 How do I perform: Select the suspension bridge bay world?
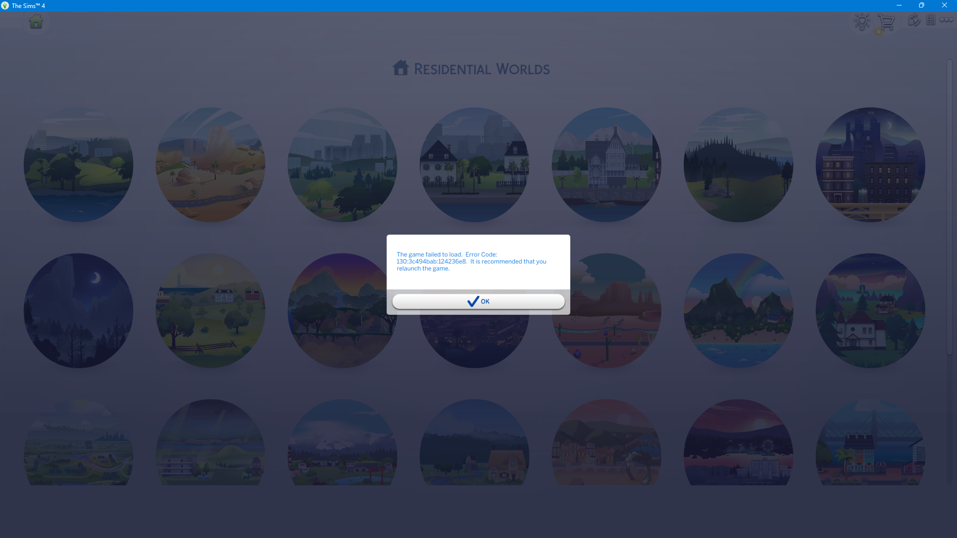[x=870, y=442]
